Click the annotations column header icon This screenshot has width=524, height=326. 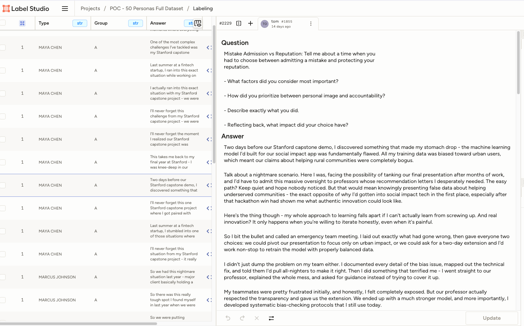pyautogui.click(x=22, y=23)
